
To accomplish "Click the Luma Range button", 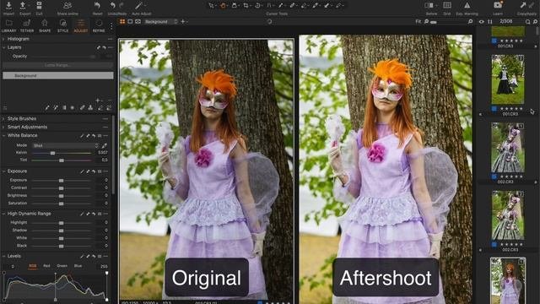I will pos(58,65).
